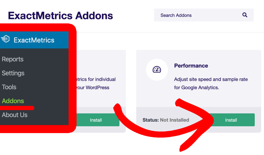Click the ExactMetrics logo icon in sidebar

pos(6,39)
